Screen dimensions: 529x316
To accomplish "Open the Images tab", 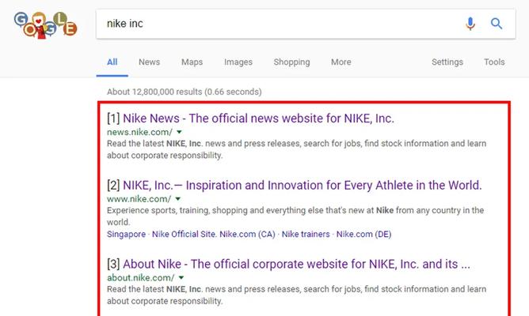I will click(x=238, y=62).
